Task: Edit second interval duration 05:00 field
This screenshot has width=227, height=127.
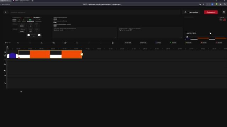Action: click(x=22, y=31)
